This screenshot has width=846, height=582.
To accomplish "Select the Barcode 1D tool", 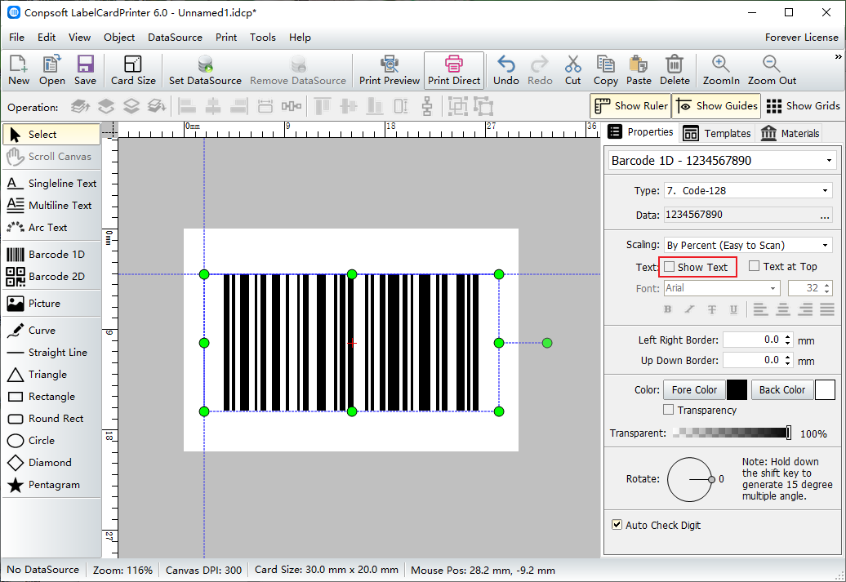I will 51,254.
